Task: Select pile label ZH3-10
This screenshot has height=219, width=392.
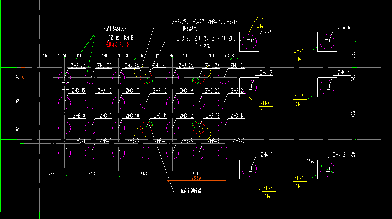Action: (132, 116)
